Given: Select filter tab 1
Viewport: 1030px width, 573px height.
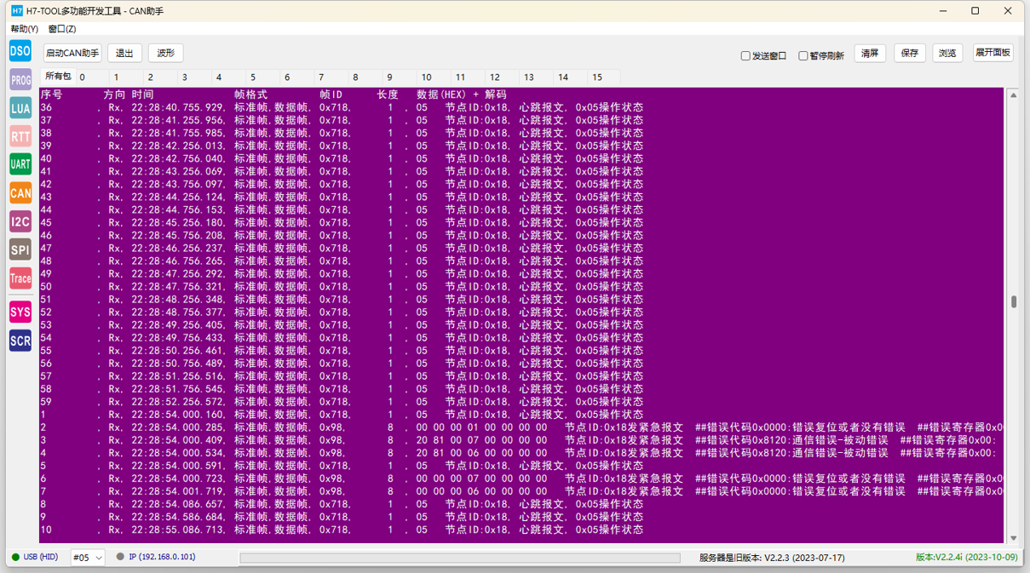Looking at the screenshot, I should pos(117,77).
